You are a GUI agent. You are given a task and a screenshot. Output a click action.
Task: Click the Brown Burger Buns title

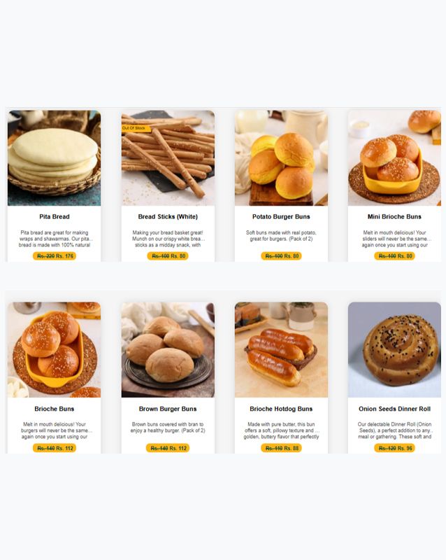coord(168,409)
